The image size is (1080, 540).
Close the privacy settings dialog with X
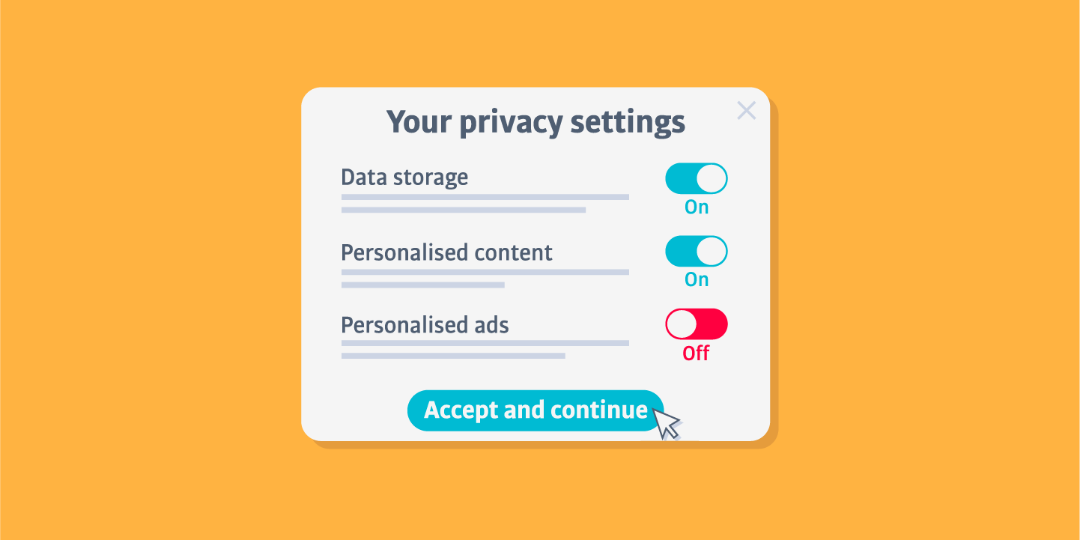[746, 111]
